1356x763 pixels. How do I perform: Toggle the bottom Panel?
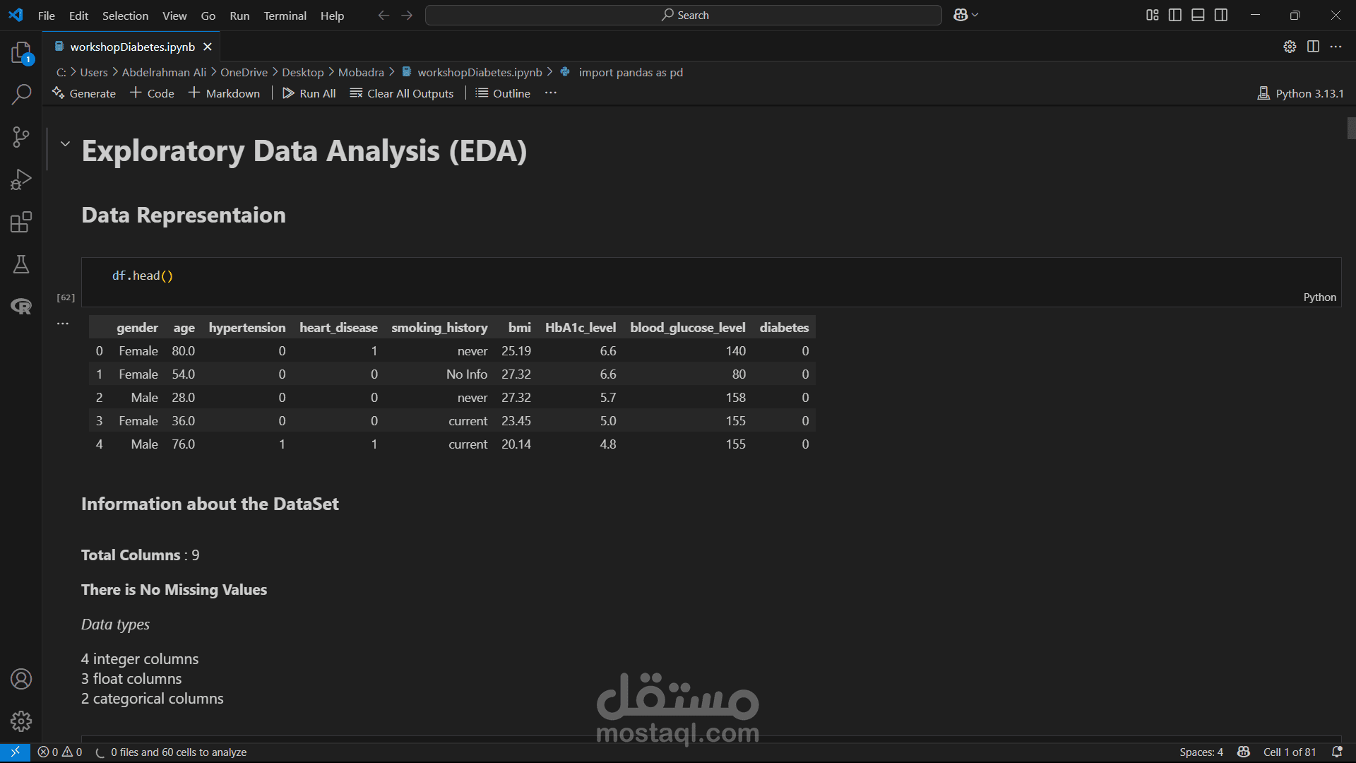click(x=1198, y=15)
